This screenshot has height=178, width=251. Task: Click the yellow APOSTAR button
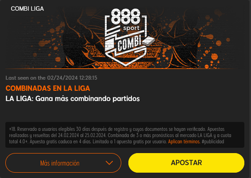(186, 163)
